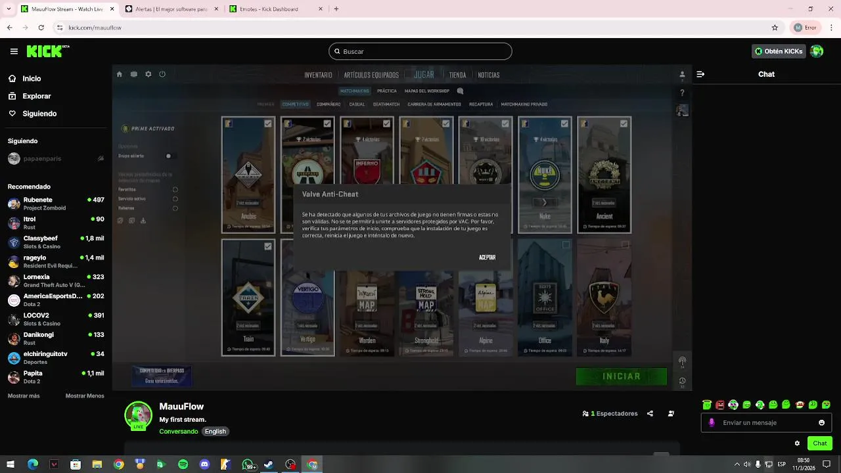The width and height of the screenshot is (841, 473).
Task: Go to Explorar in the sidebar
Action: point(37,96)
